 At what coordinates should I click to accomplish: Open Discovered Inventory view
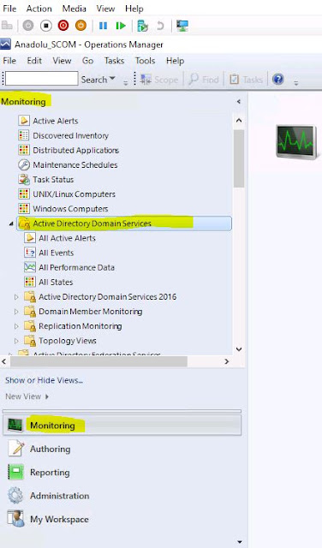[70, 135]
